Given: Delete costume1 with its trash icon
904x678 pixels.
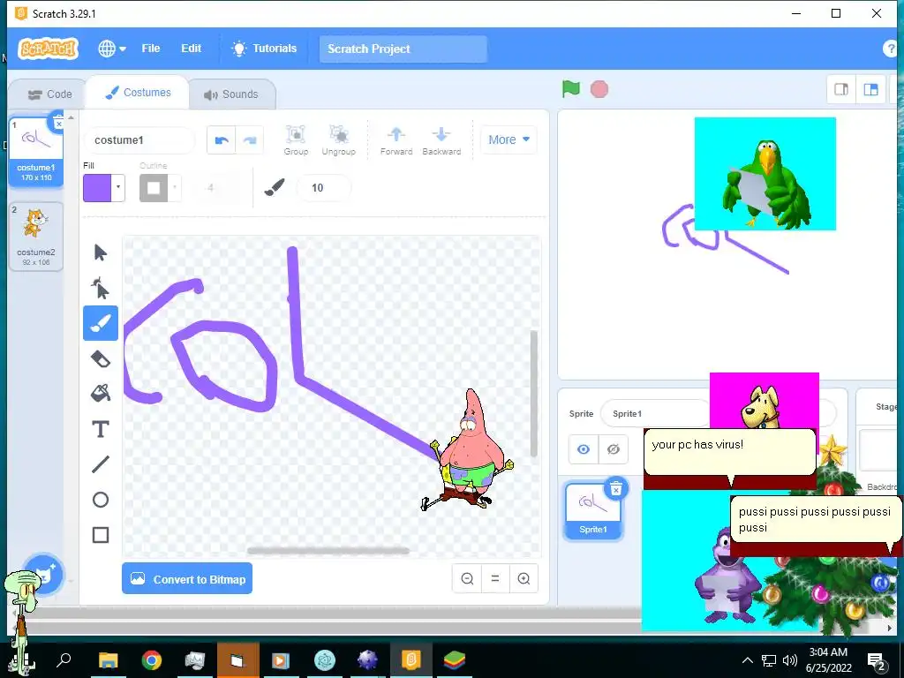Looking at the screenshot, I should coord(57,122).
